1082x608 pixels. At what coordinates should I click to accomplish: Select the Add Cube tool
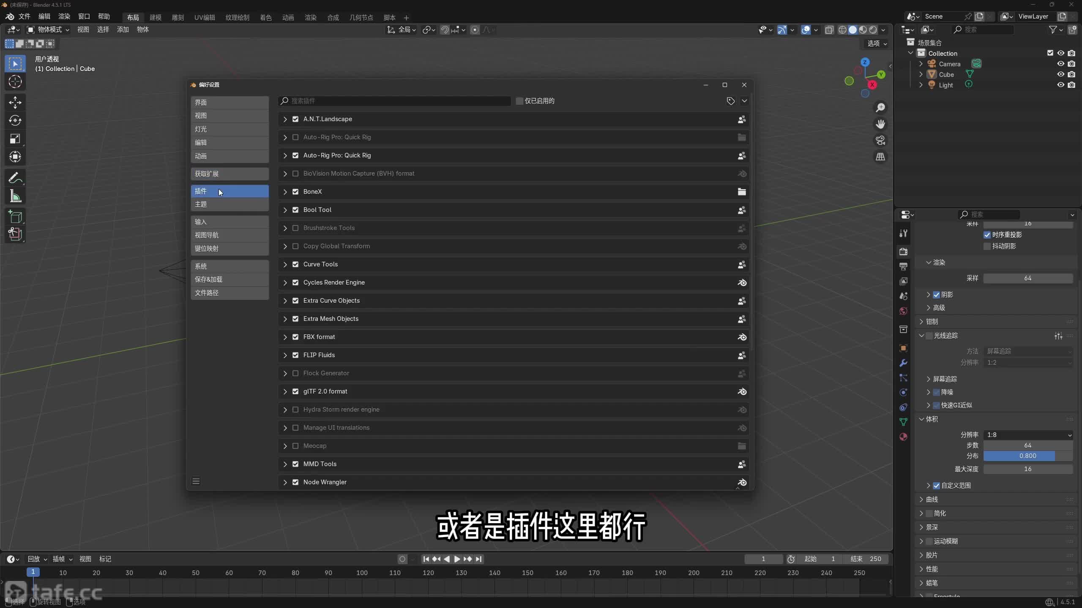click(15, 217)
